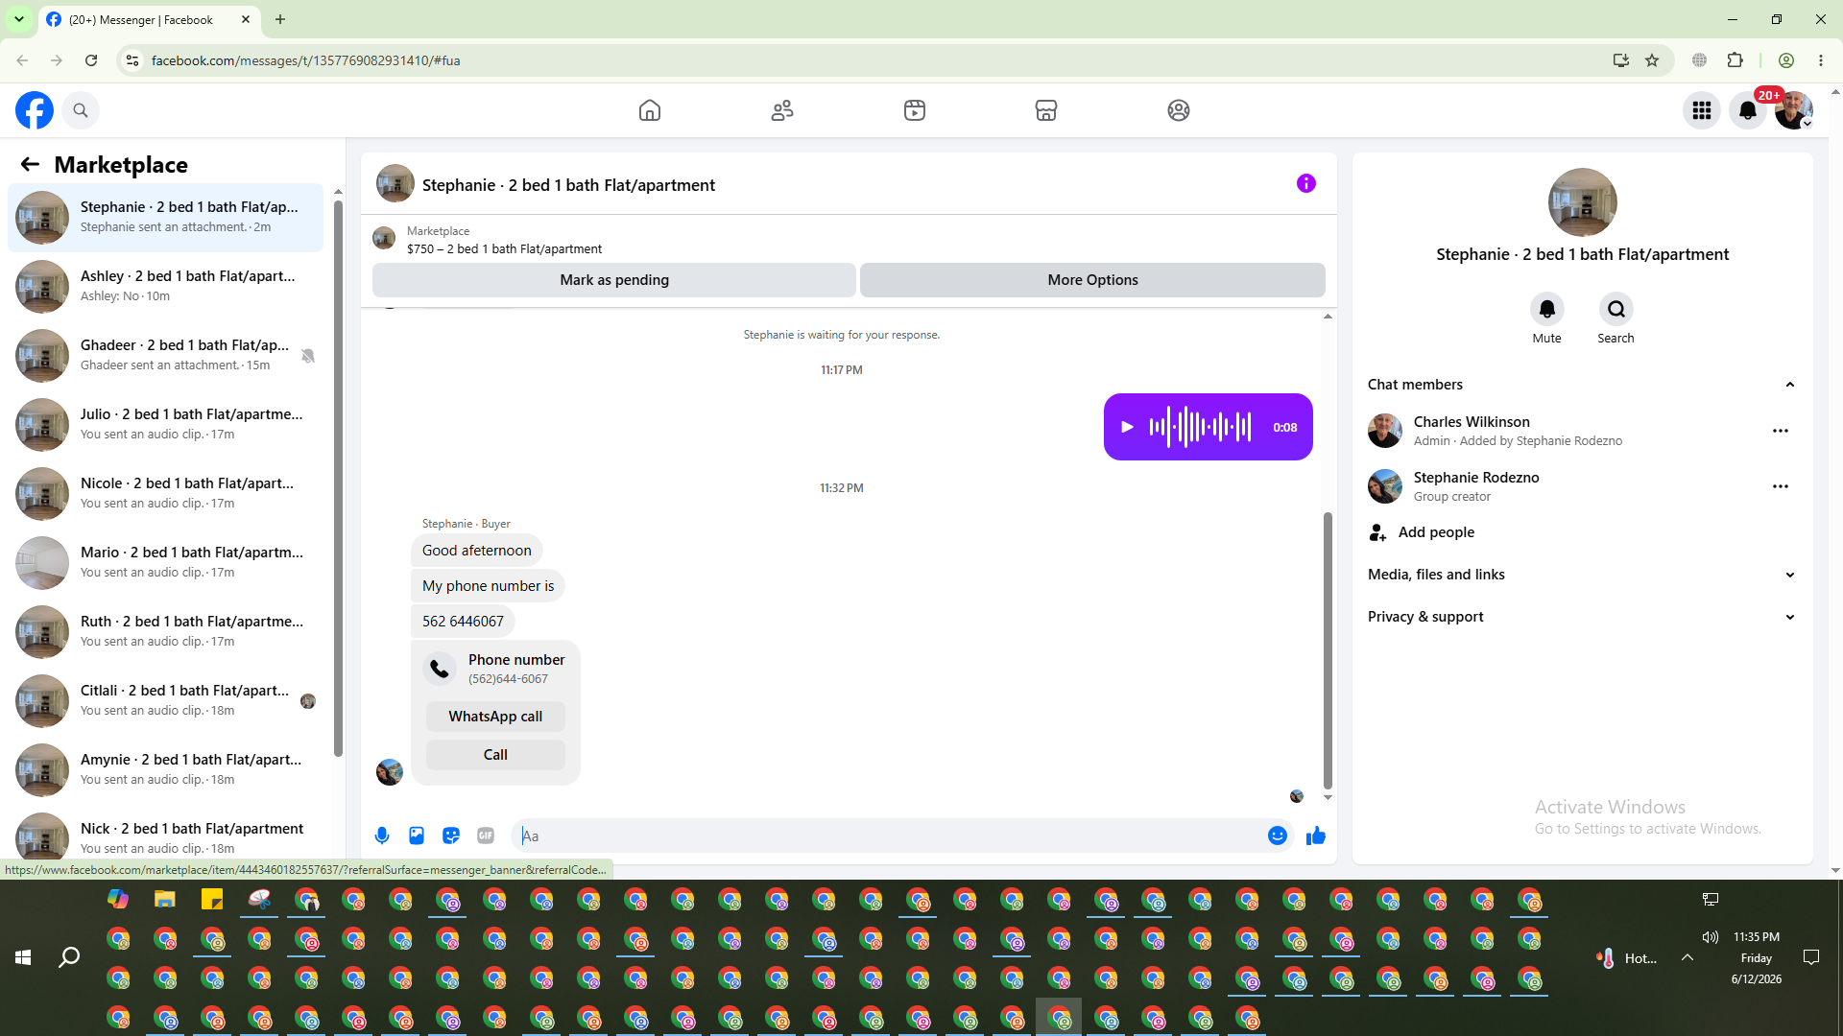The width and height of the screenshot is (1843, 1036).
Task: Choose a GIF icon in composer
Action: tap(486, 836)
